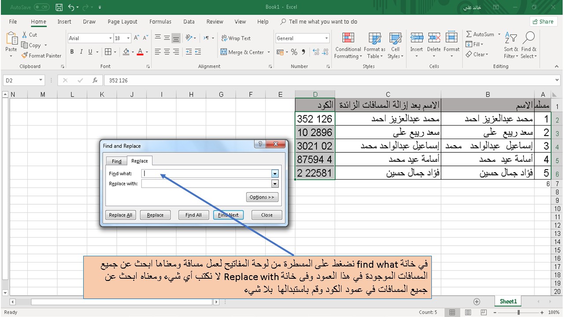Switch to the Formulas ribbon tab

(x=160, y=21)
